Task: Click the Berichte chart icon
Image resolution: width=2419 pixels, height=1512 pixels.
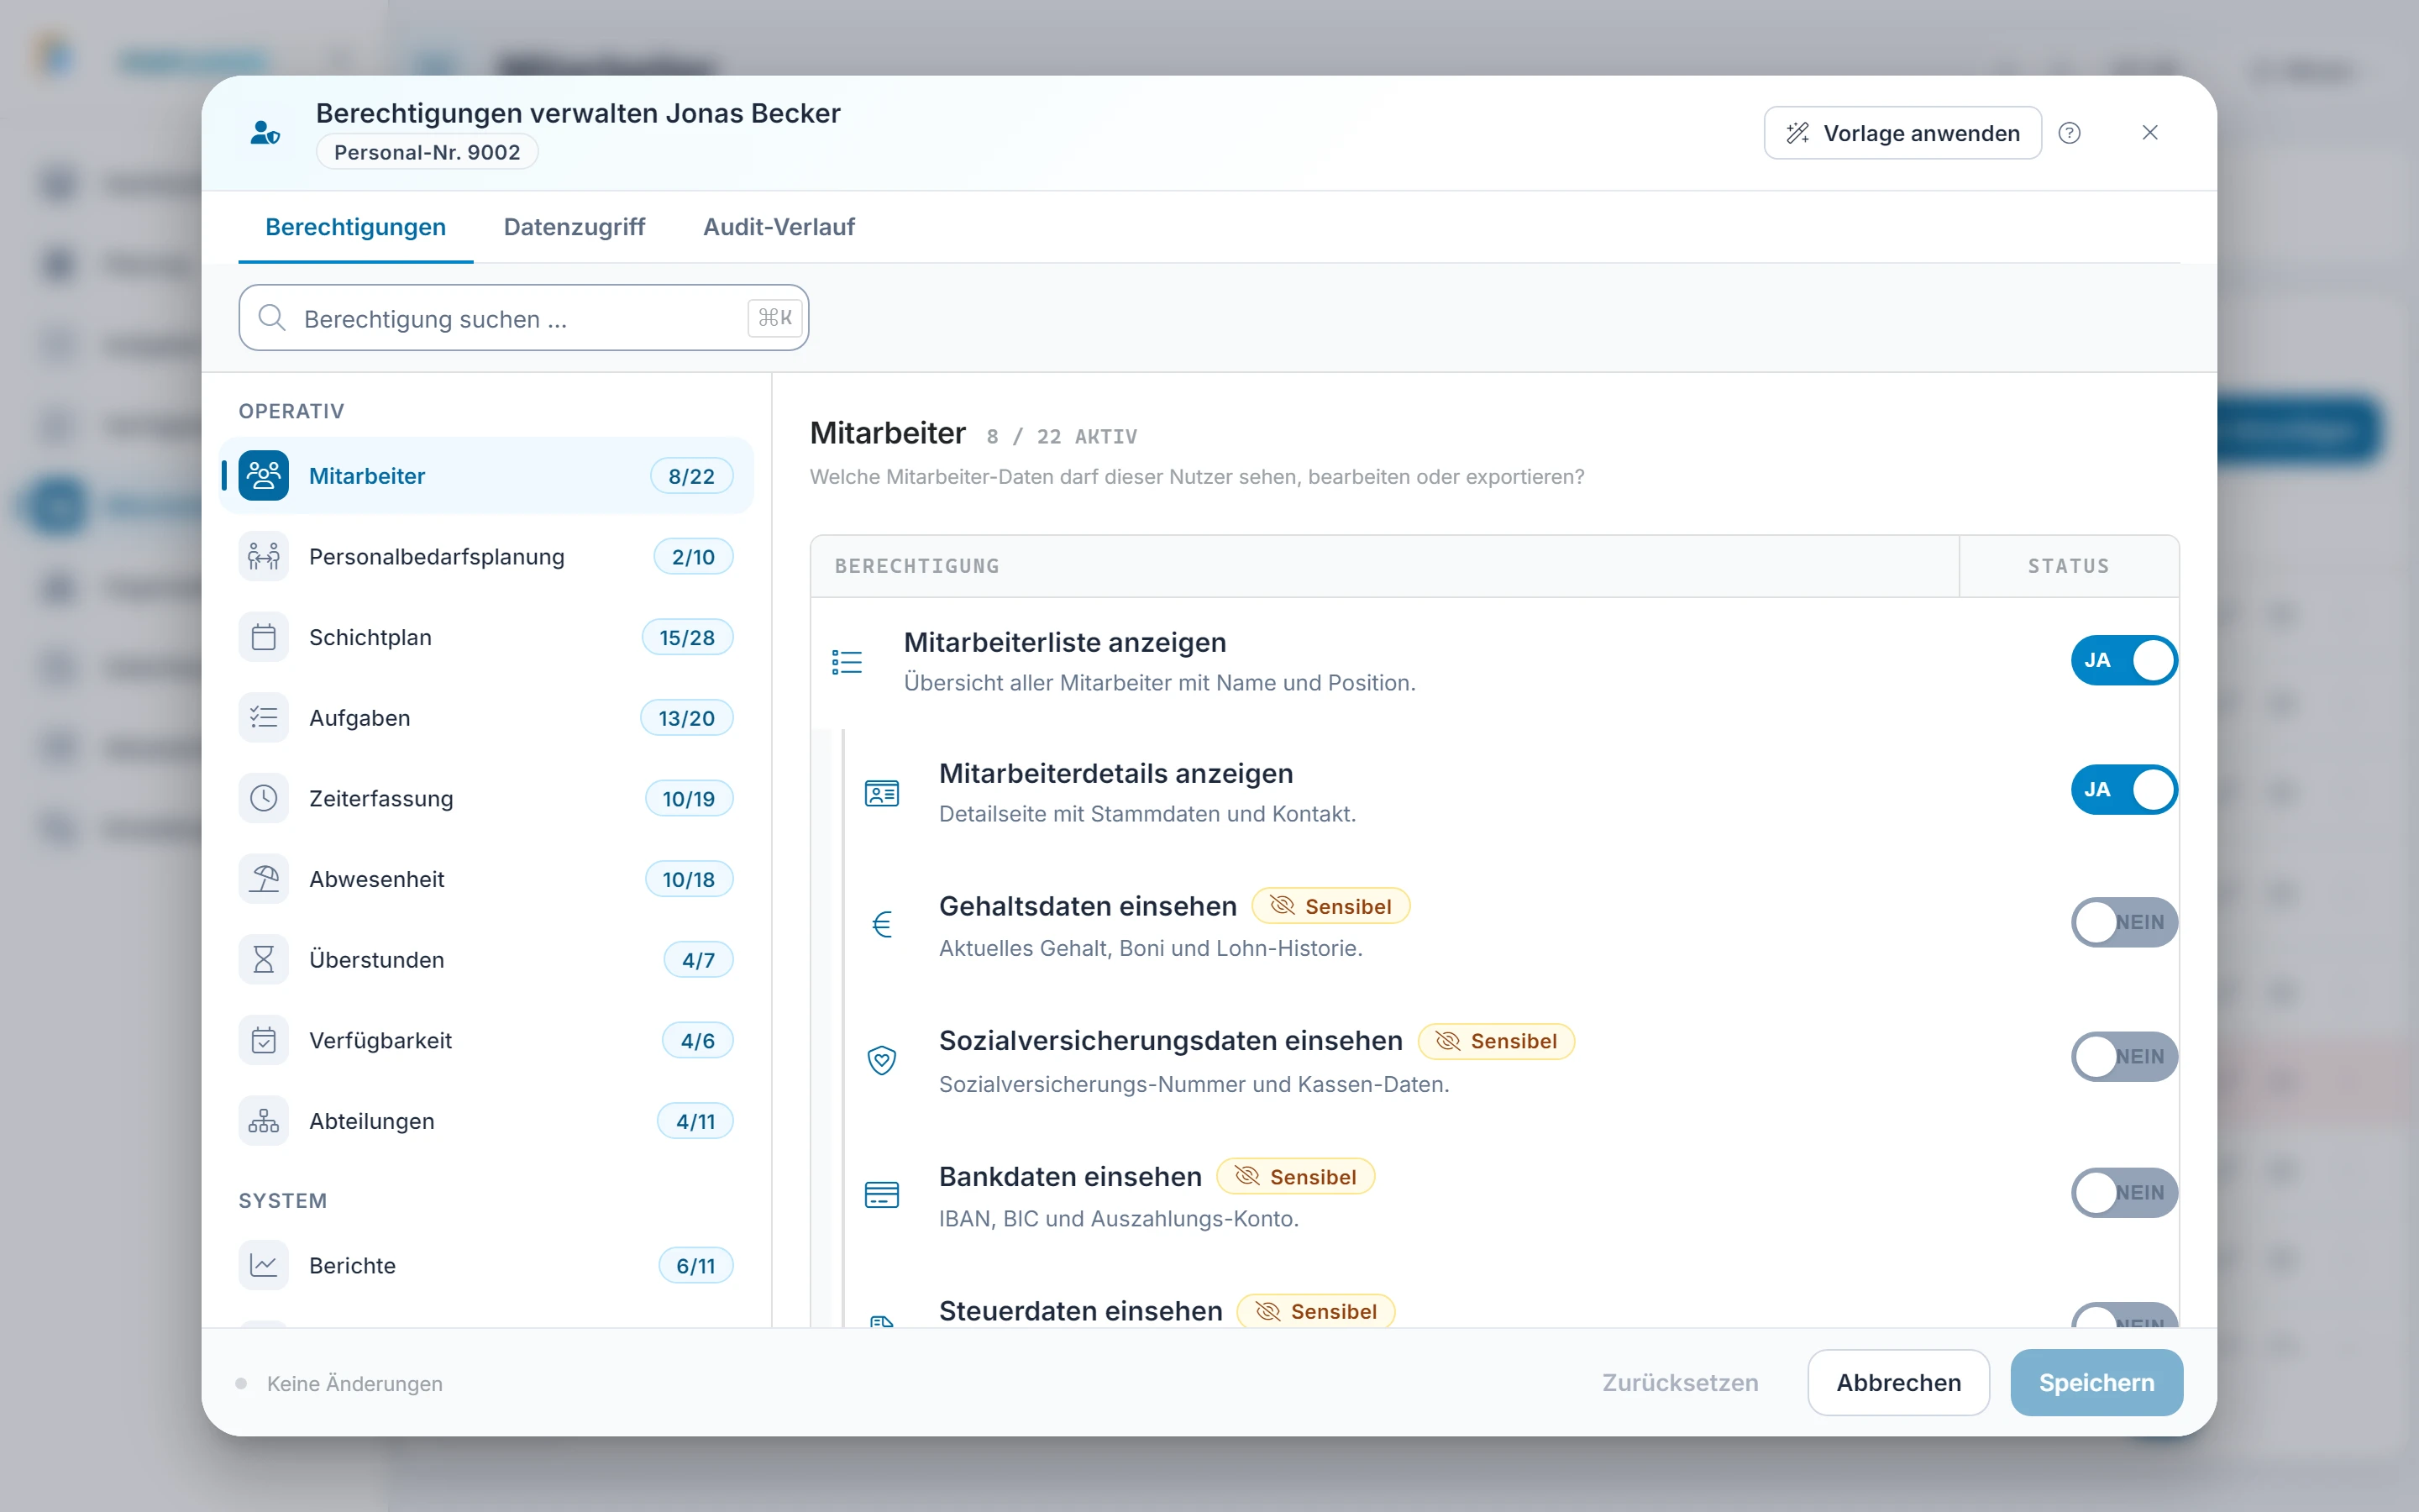Action: 263,1266
